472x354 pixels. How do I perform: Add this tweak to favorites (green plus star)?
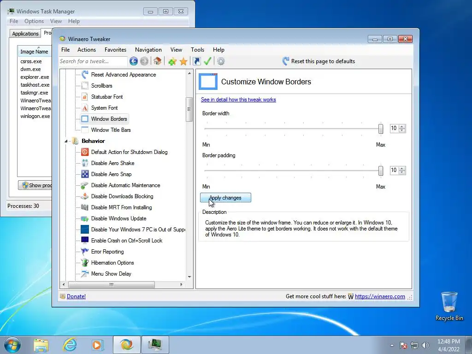(x=172, y=61)
